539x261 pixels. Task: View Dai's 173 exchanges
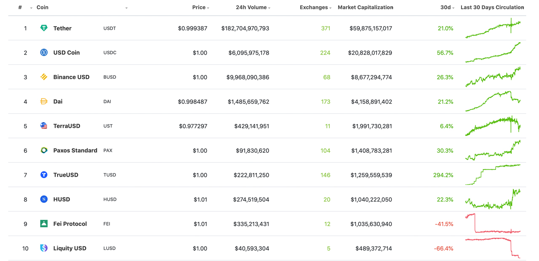coord(326,101)
